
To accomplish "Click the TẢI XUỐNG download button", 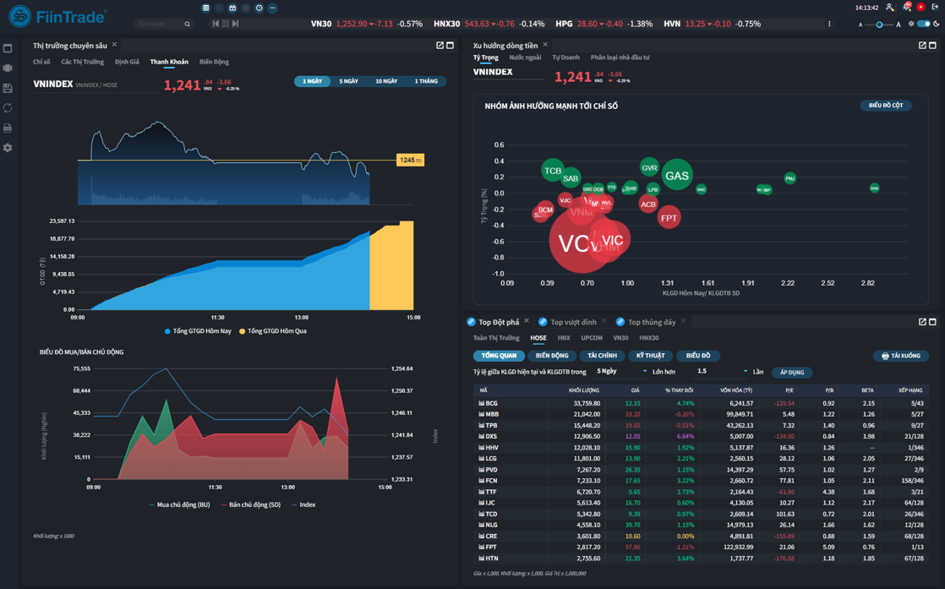I will [901, 356].
